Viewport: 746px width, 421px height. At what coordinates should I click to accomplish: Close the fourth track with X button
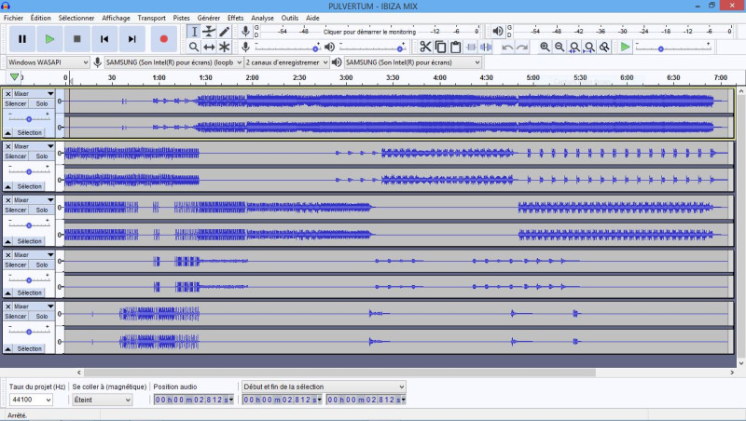[8, 254]
